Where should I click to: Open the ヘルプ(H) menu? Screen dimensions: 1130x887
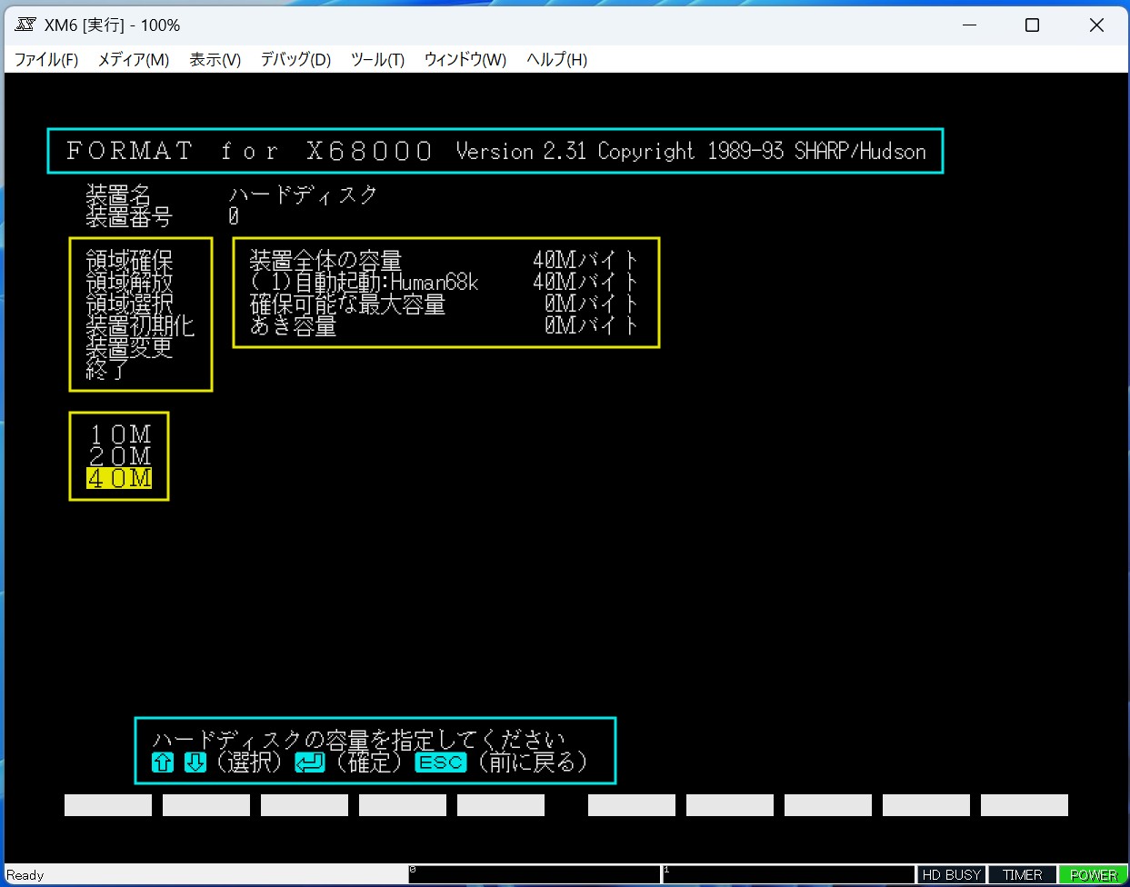point(556,60)
